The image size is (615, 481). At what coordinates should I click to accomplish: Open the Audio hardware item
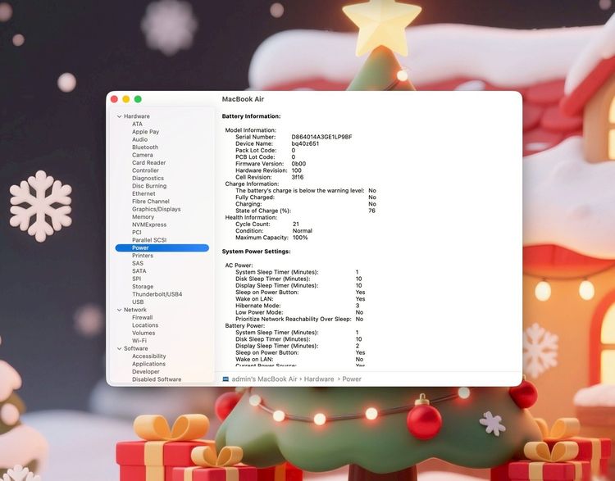(139, 139)
